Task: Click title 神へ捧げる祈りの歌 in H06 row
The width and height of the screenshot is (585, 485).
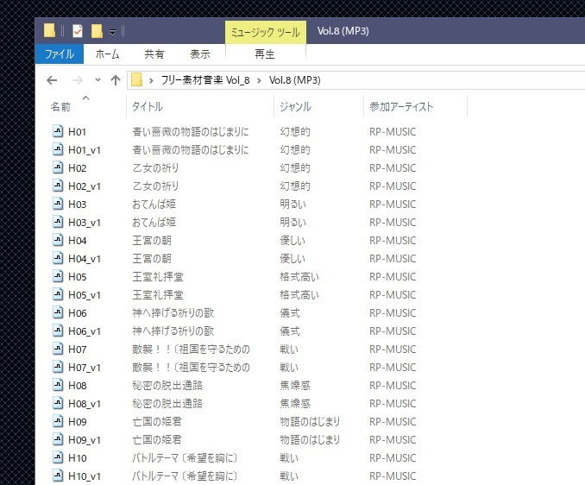Action: tap(173, 313)
